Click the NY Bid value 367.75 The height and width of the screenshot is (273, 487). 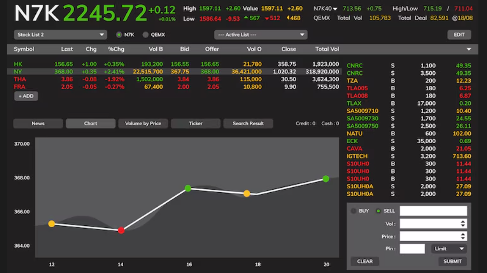(180, 72)
